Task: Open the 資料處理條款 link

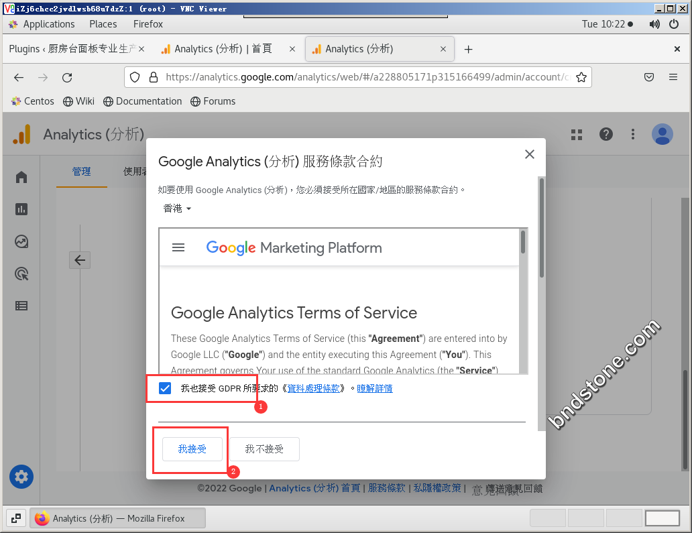Action: pos(313,388)
